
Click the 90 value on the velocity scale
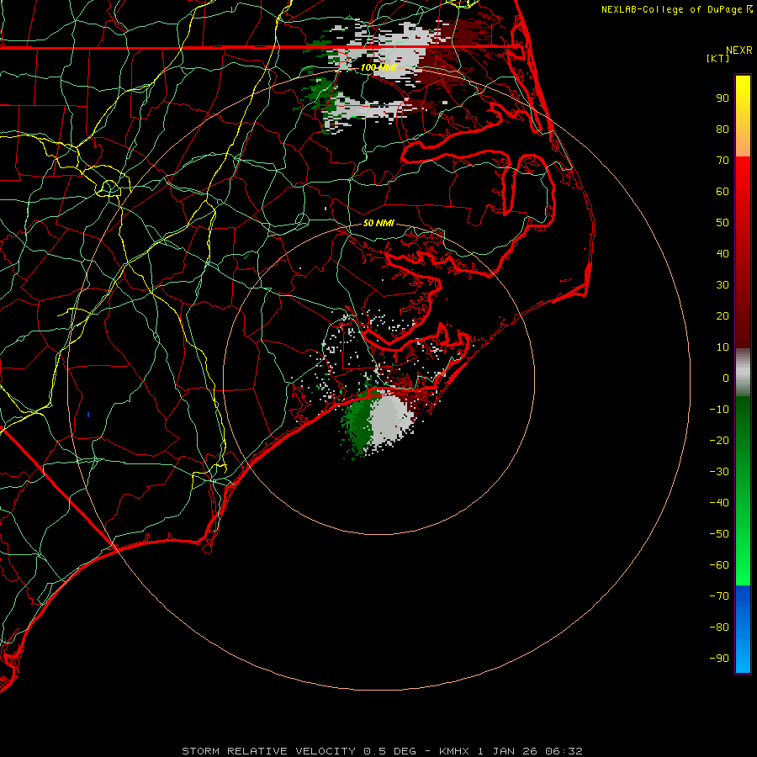(723, 98)
